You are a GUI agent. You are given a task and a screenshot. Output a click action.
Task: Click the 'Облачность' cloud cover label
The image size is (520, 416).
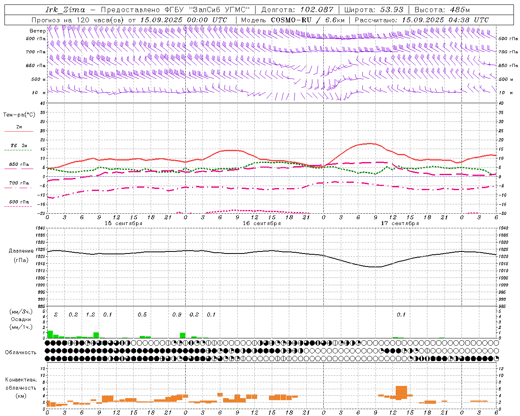coord(21,353)
